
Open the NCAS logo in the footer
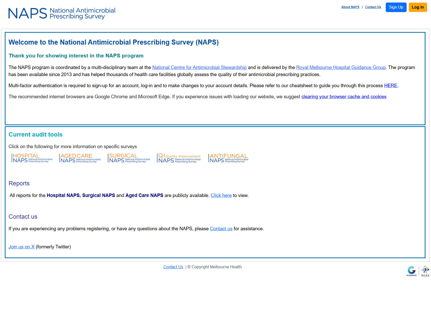tap(425, 271)
